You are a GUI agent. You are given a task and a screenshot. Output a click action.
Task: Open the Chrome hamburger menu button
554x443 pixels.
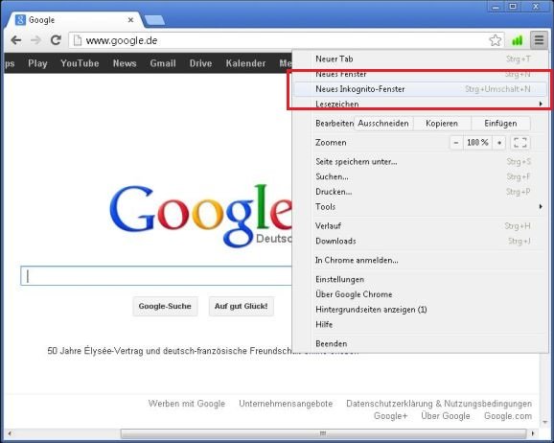coord(539,40)
